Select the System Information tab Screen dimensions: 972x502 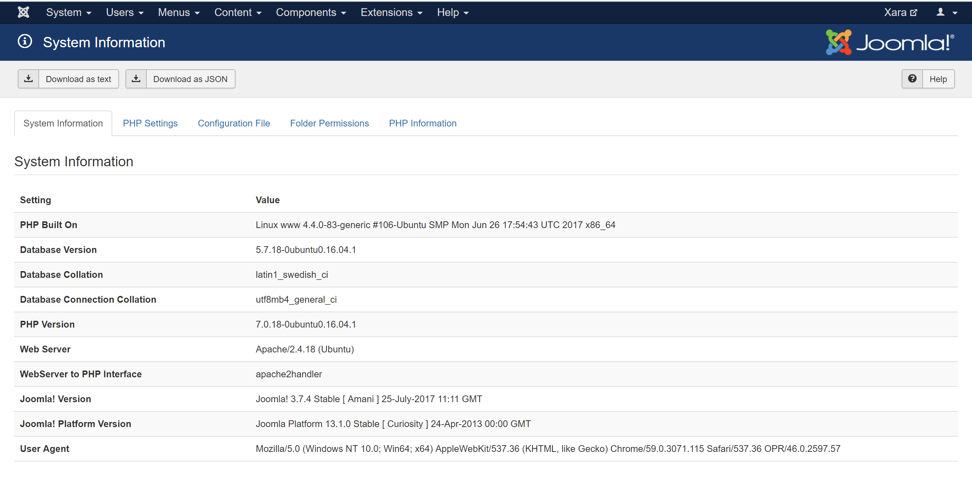pos(63,123)
